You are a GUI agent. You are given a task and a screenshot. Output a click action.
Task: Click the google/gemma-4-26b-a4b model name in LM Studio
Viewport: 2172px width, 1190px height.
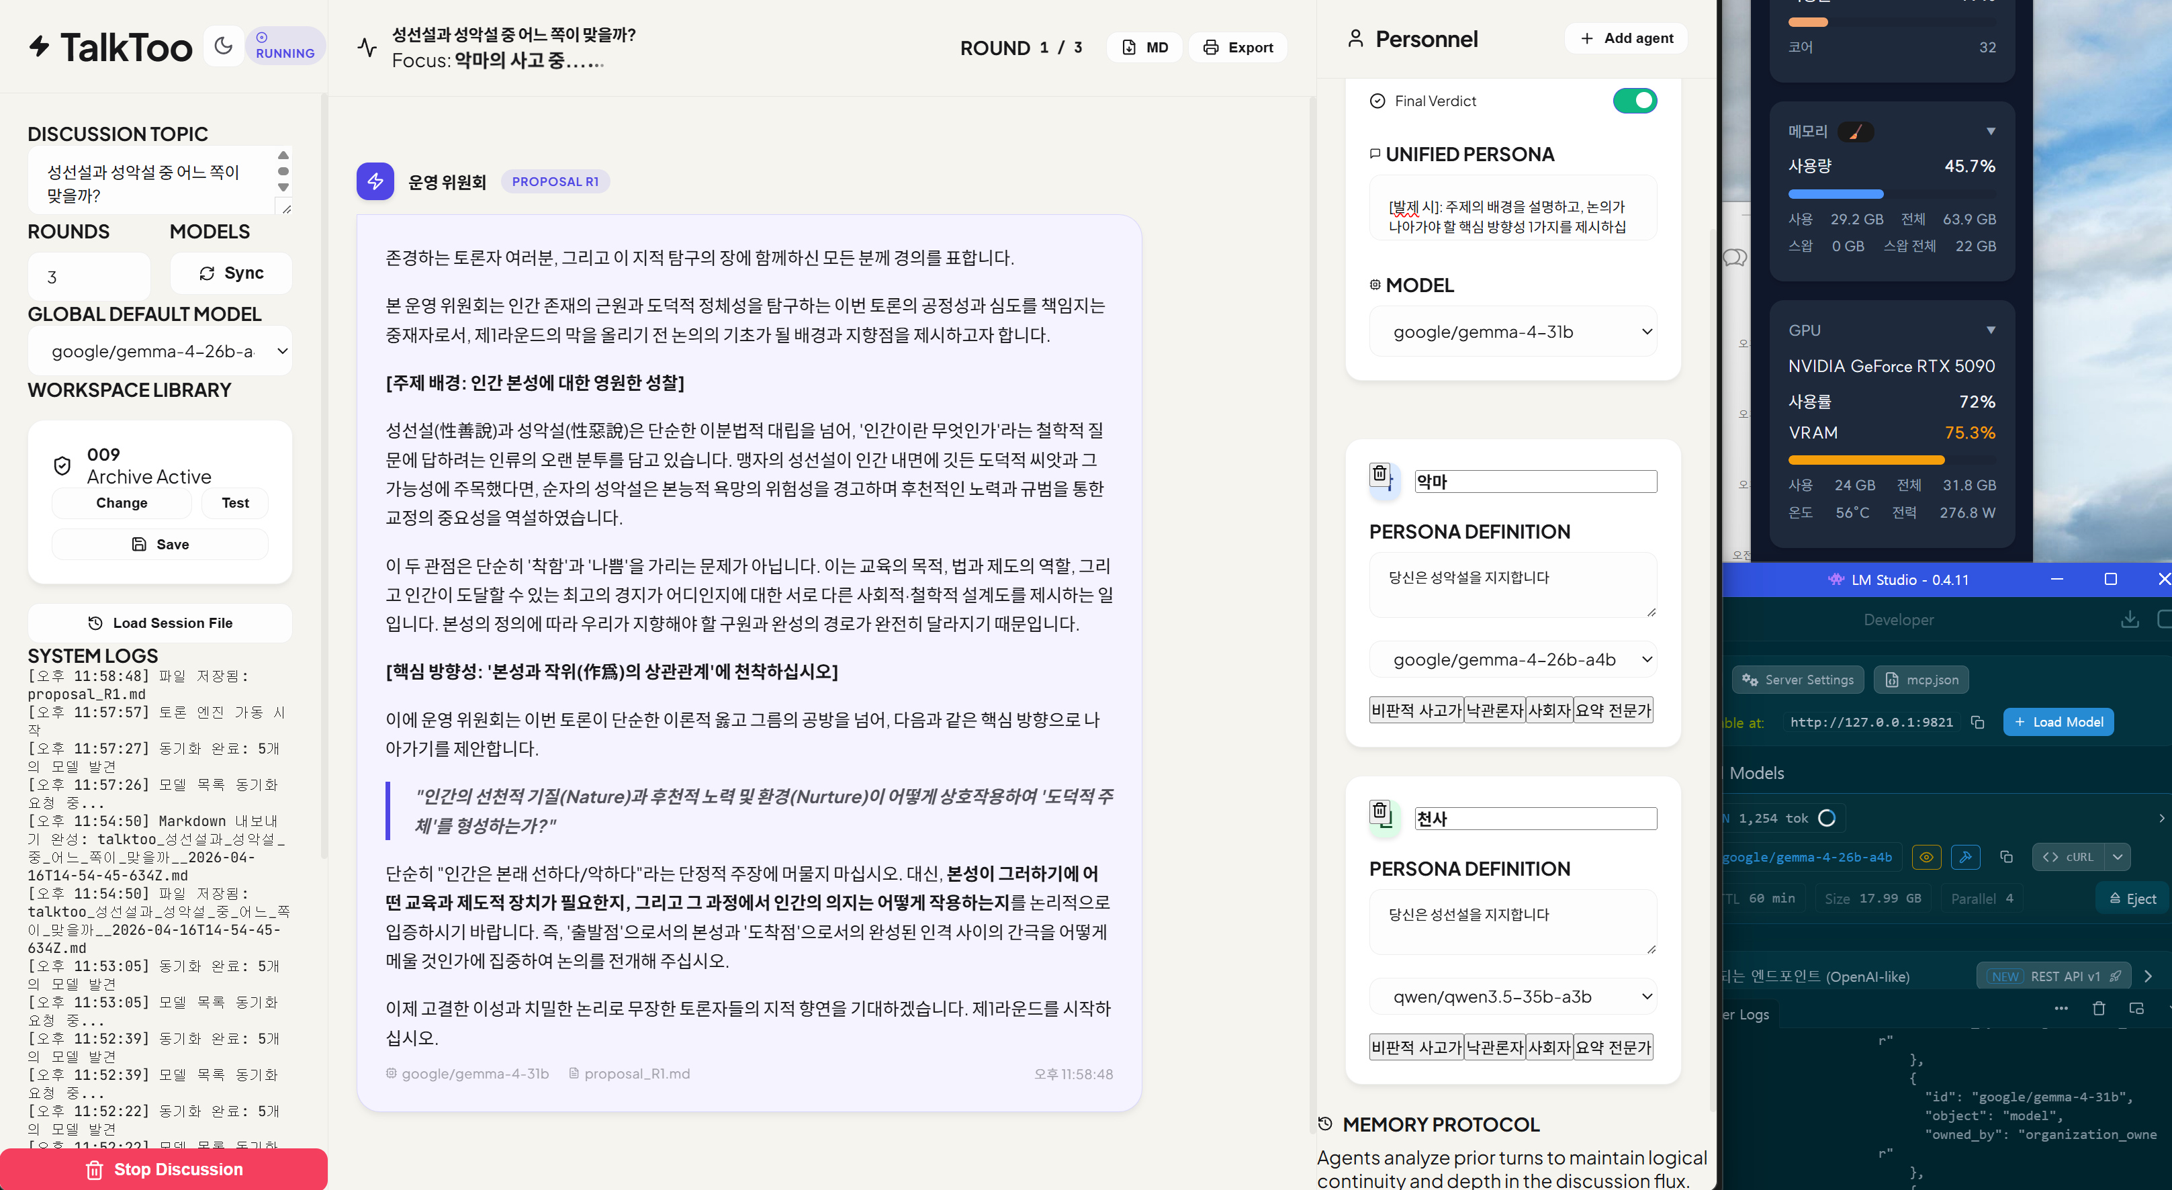point(1807,857)
